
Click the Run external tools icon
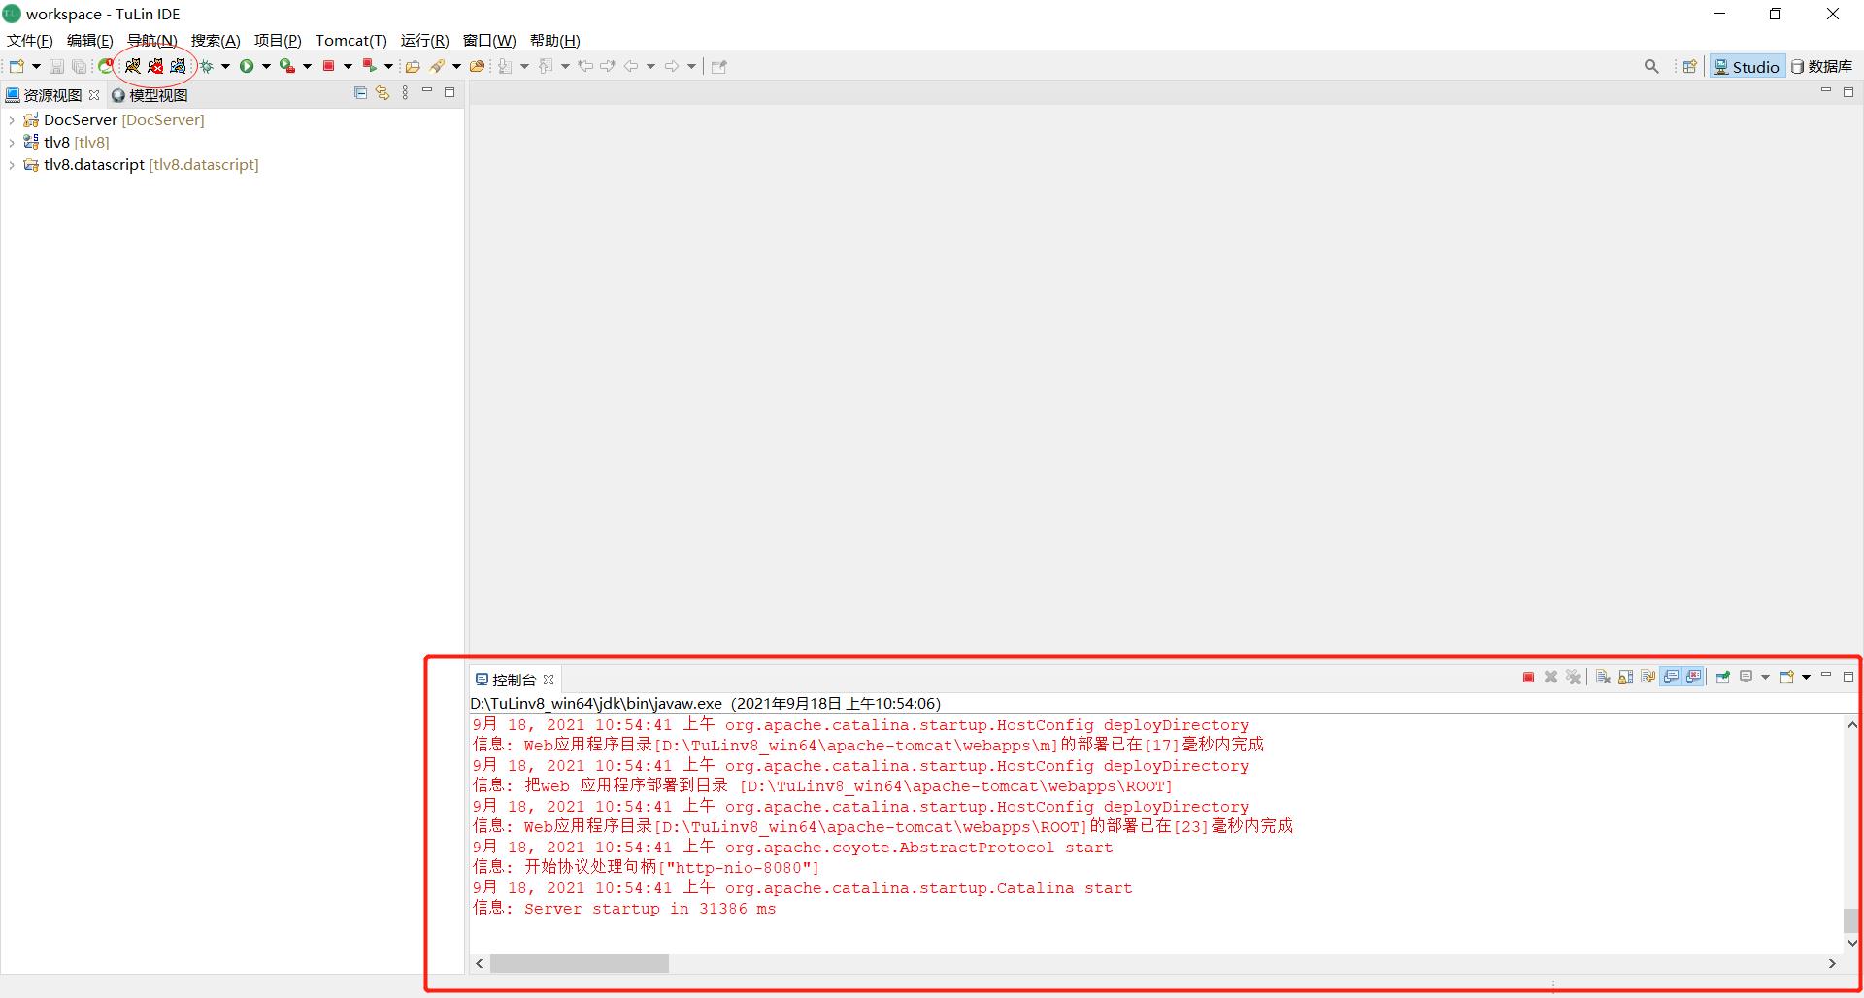tap(286, 66)
